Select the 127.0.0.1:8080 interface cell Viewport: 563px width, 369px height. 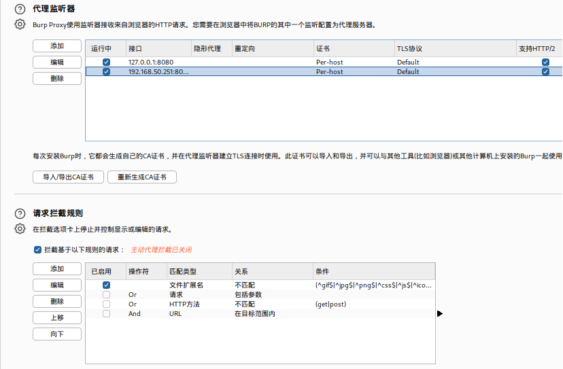(158, 62)
